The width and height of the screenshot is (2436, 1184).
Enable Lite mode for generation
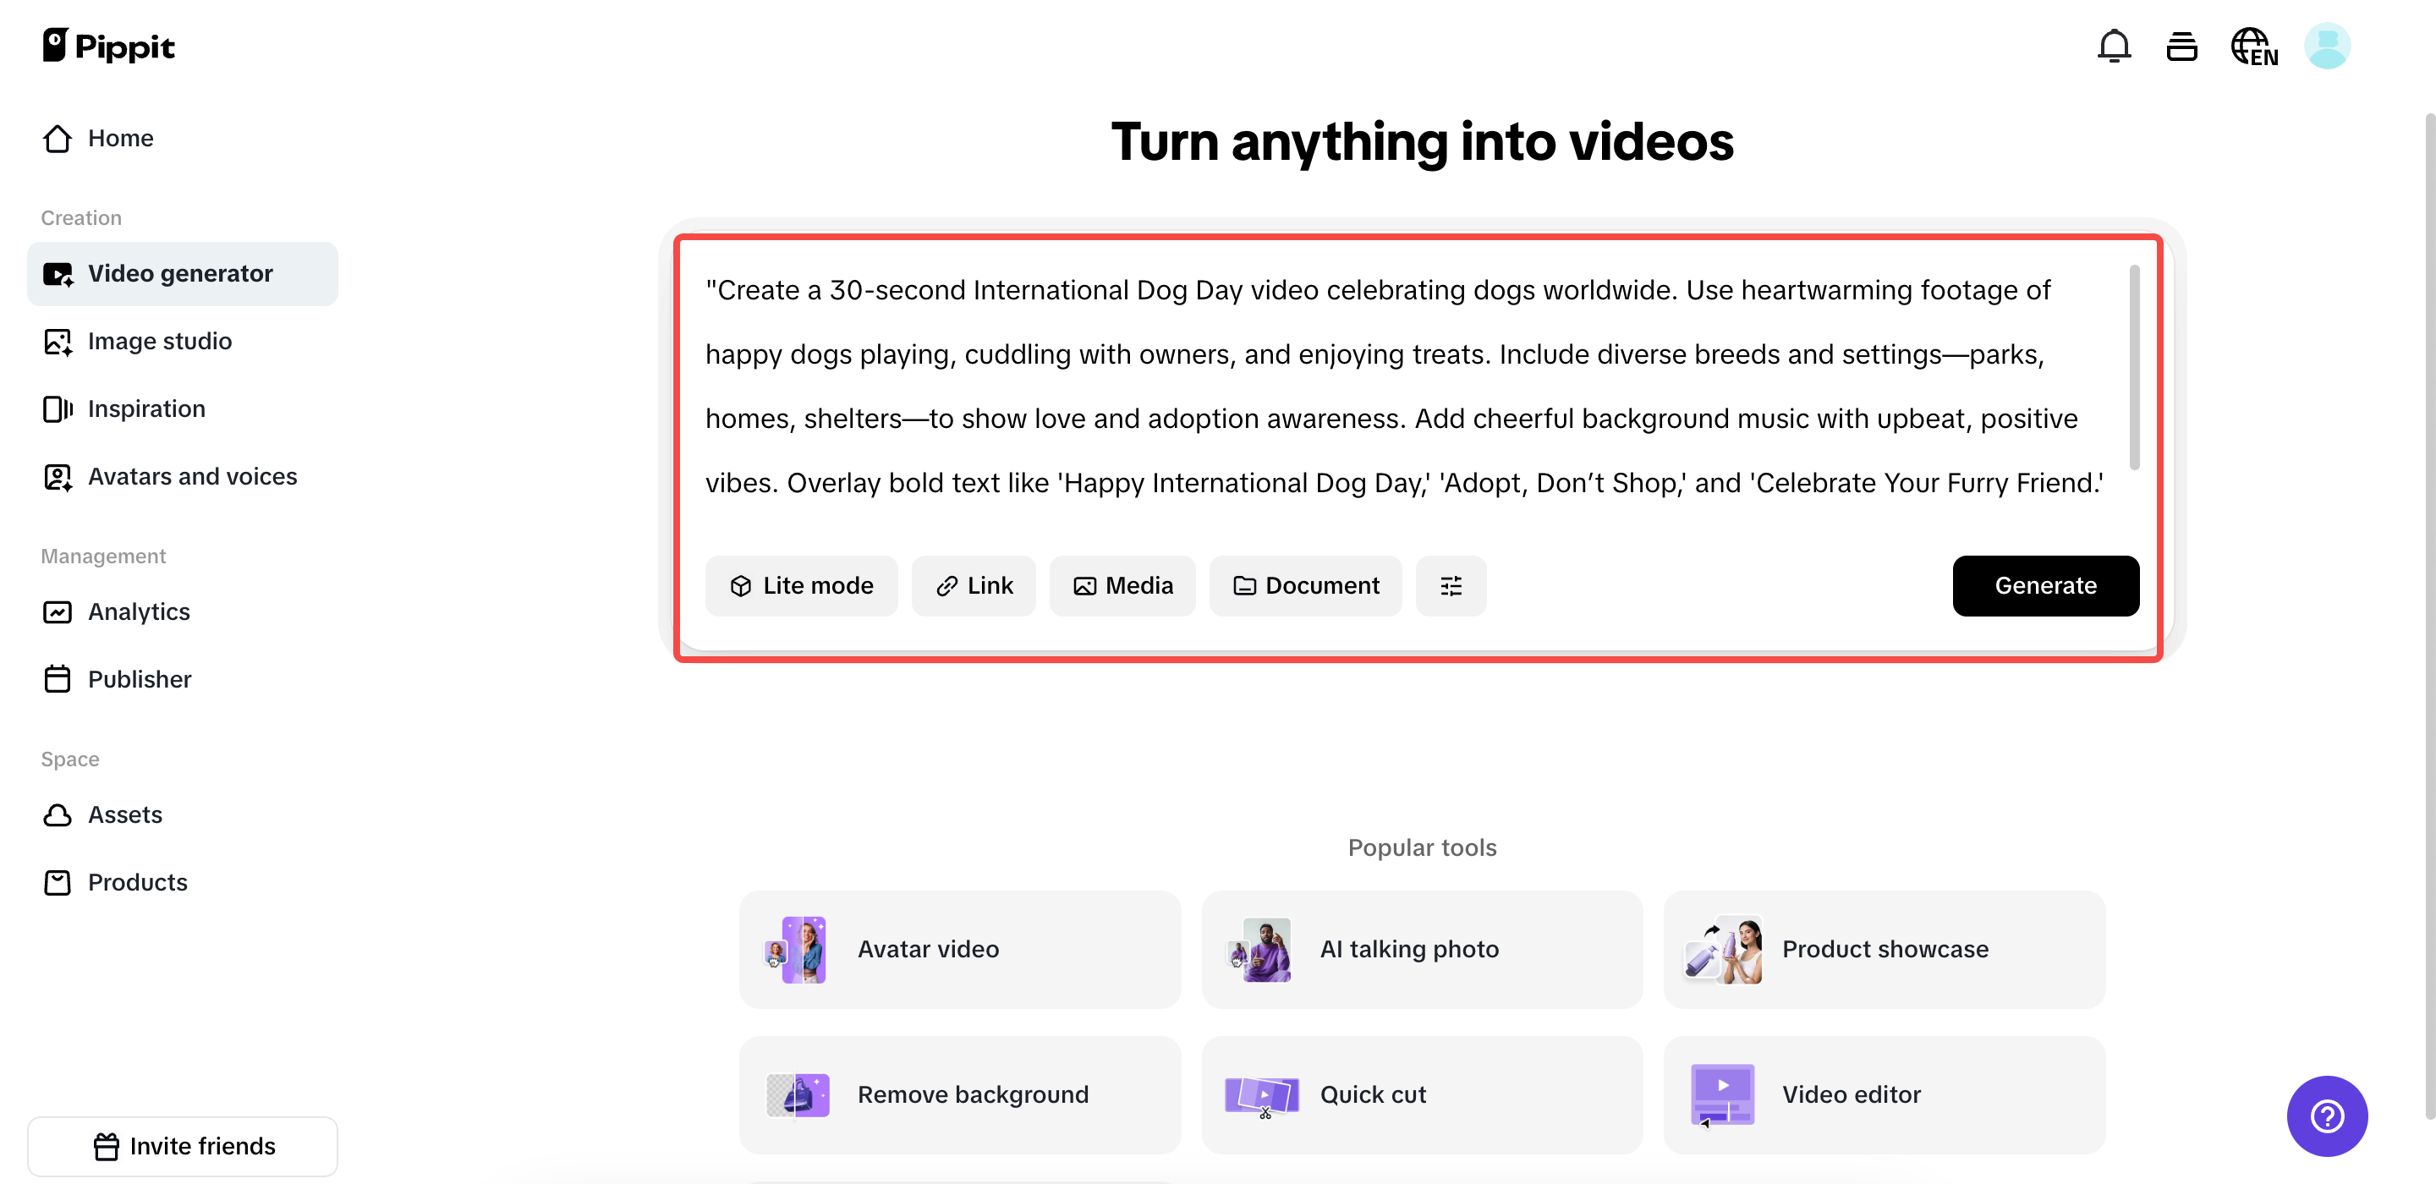[x=801, y=585]
